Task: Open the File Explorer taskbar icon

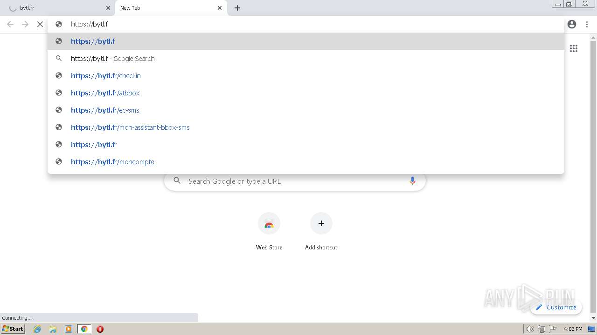Action: pos(53,329)
